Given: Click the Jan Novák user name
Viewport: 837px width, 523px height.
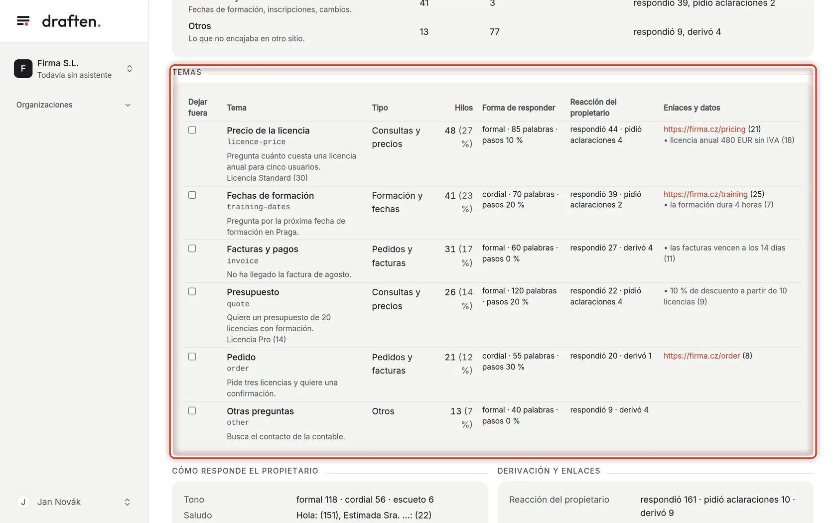Looking at the screenshot, I should pyautogui.click(x=59, y=502).
